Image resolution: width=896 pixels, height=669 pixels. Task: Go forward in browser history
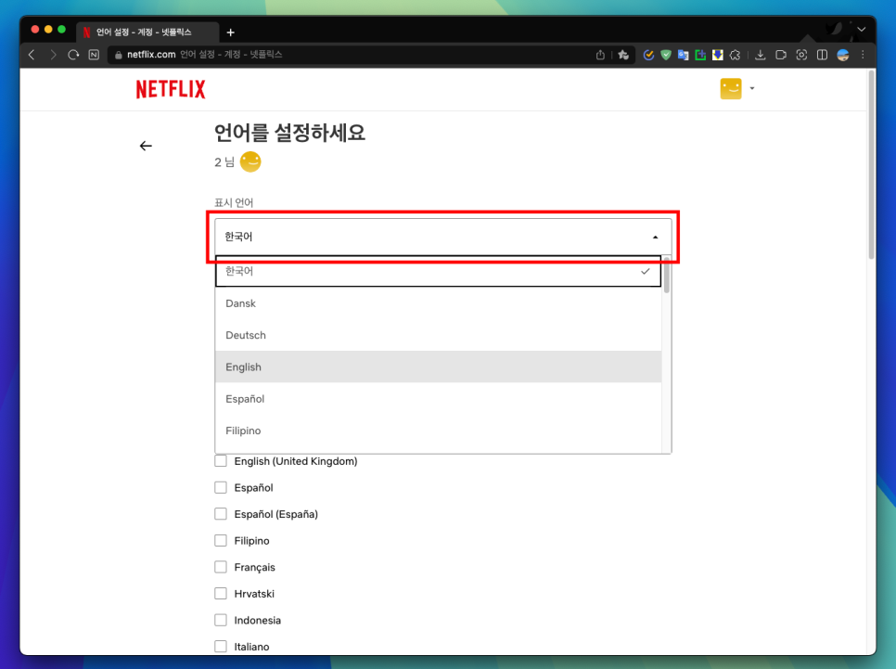(x=53, y=55)
